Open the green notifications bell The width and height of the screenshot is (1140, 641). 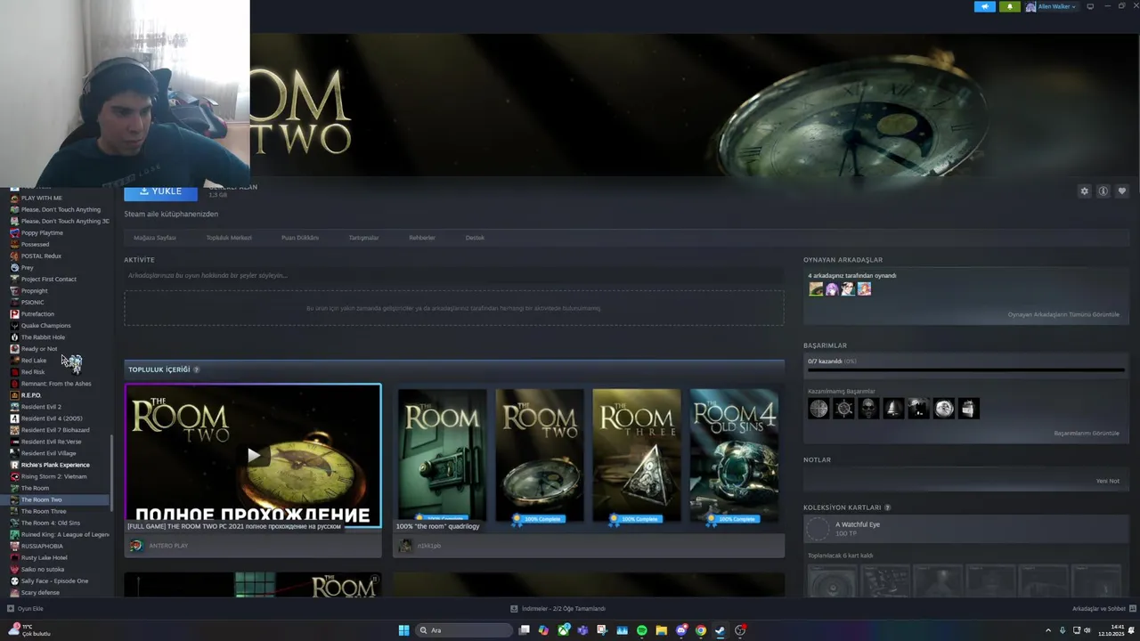coord(1010,6)
